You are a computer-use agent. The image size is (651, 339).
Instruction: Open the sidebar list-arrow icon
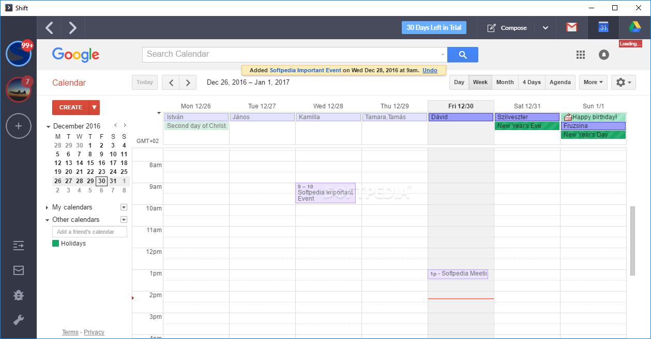click(19, 246)
